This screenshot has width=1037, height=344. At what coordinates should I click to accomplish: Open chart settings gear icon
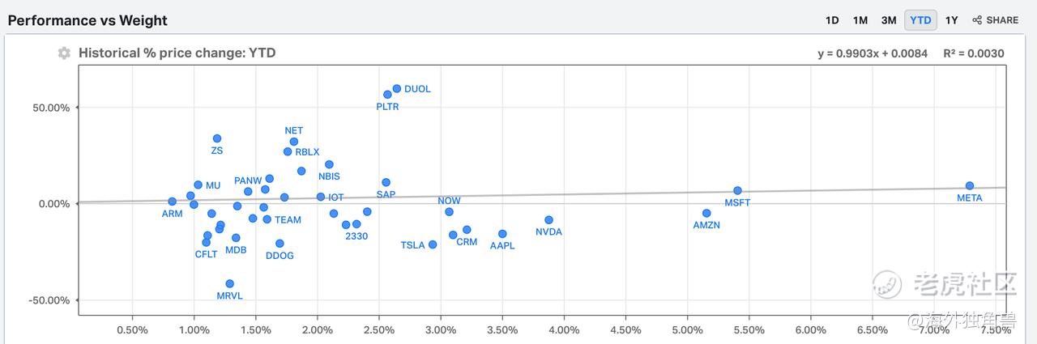(64, 53)
